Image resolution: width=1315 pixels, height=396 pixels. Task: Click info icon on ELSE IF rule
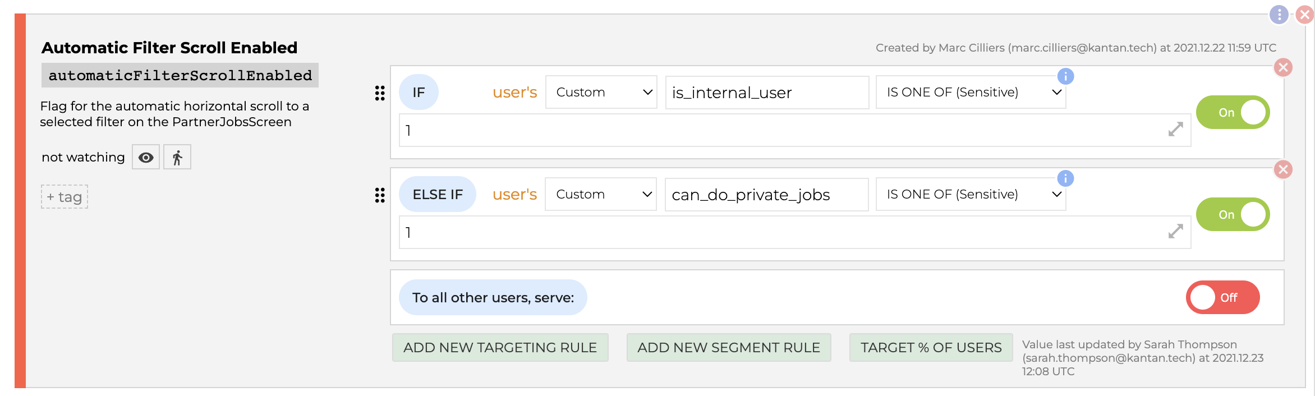(x=1065, y=178)
